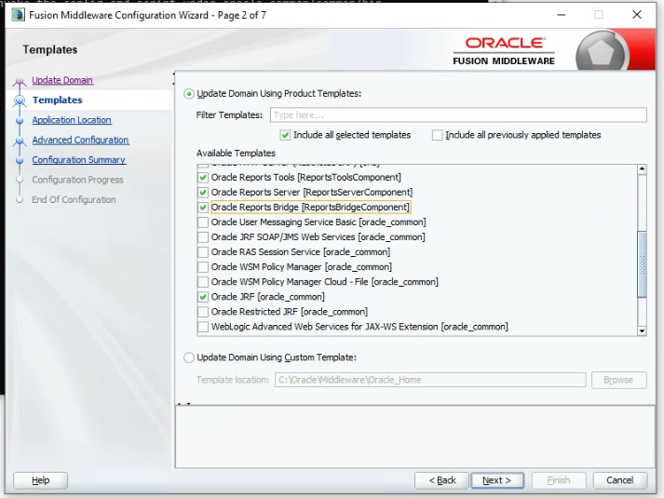Image resolution: width=664 pixels, height=498 pixels.
Task: Focus the Filter Templates input field
Action: 458,115
